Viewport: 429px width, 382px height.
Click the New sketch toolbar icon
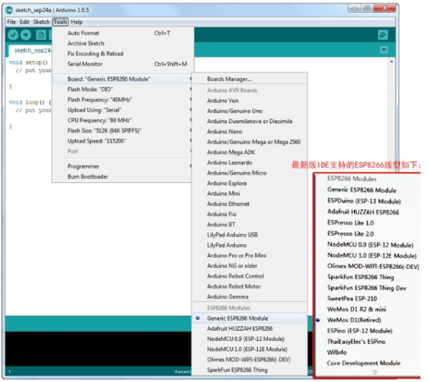(x=41, y=35)
